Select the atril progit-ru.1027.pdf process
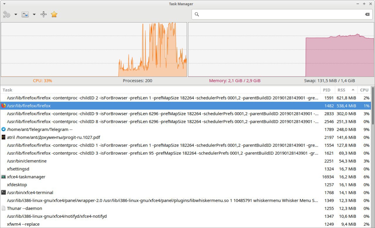 [186, 137]
